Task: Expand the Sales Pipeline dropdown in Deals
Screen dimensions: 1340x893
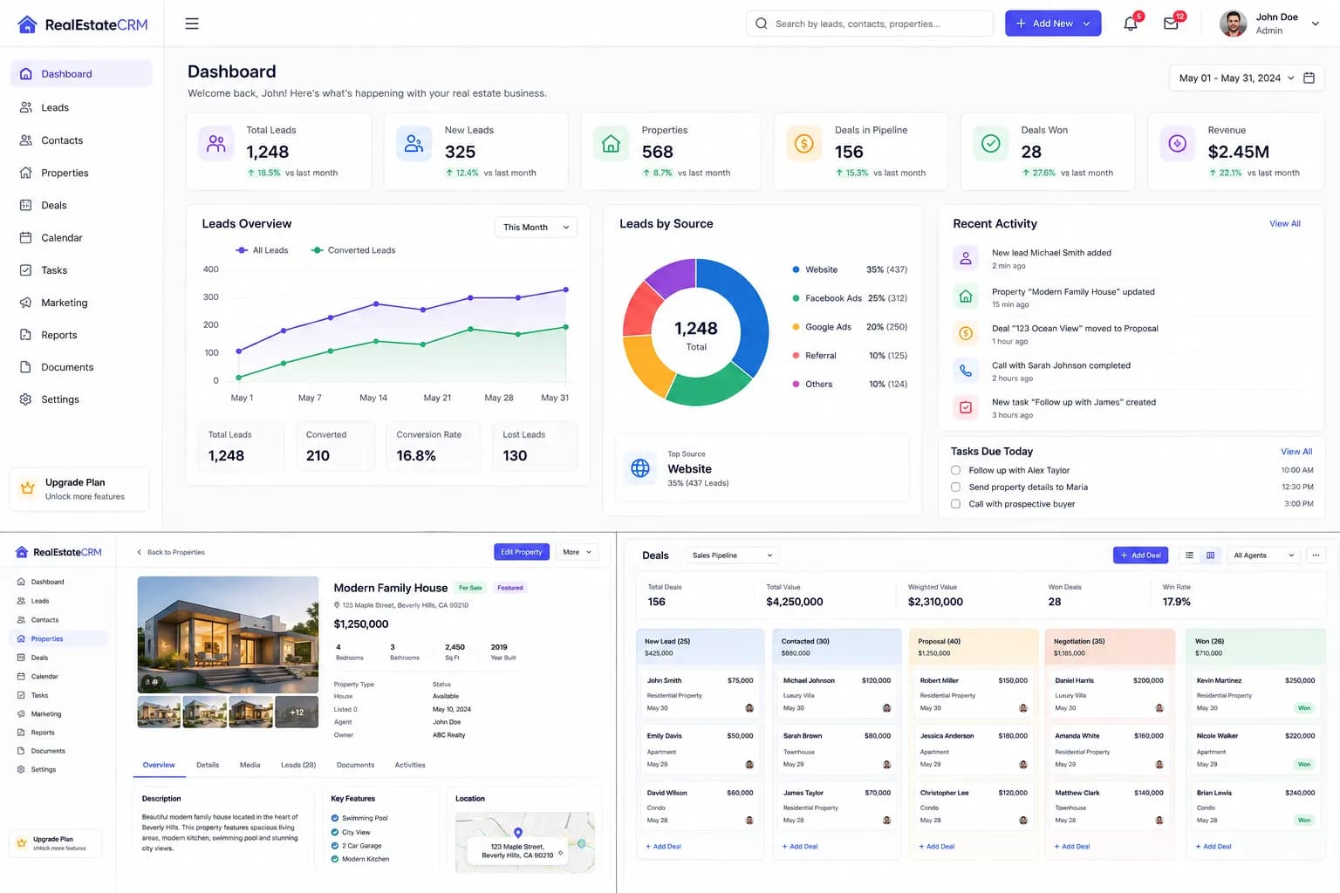Action: (732, 556)
